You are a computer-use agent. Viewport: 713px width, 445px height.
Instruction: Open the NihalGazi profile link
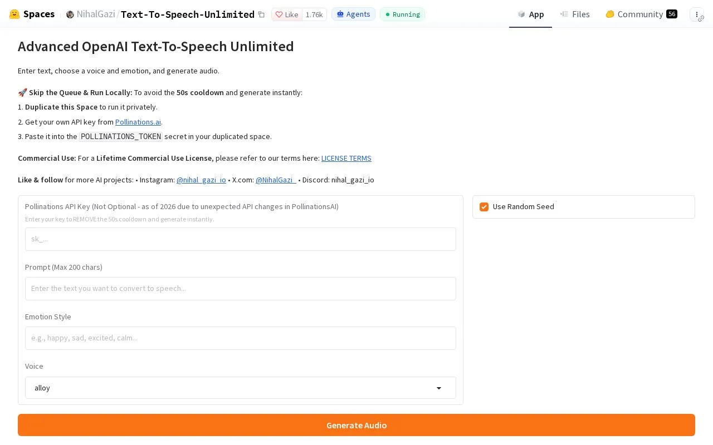[x=95, y=14]
